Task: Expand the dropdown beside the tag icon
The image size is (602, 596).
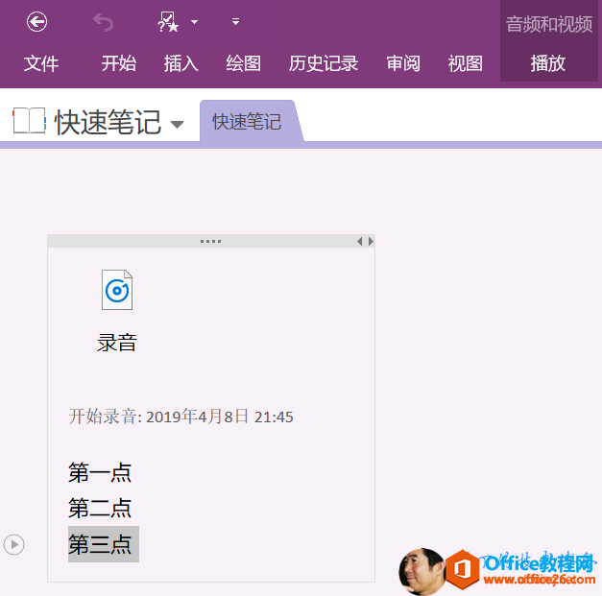Action: coord(195,21)
